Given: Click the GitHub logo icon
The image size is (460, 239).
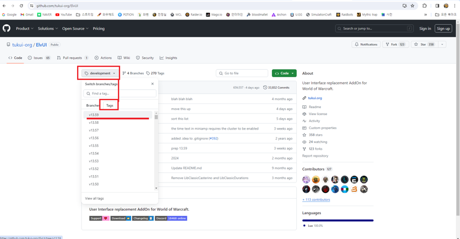Looking at the screenshot, I should (x=6, y=28).
